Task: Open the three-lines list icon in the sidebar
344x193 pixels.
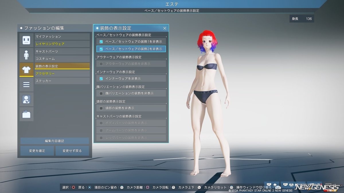Action: (x=26, y=85)
